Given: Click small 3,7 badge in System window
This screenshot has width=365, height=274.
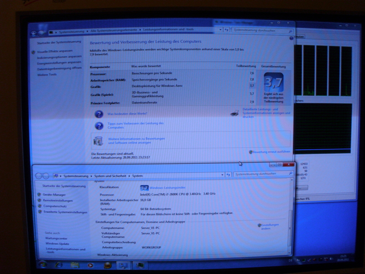Looking at the screenshot, I should click(x=144, y=188).
